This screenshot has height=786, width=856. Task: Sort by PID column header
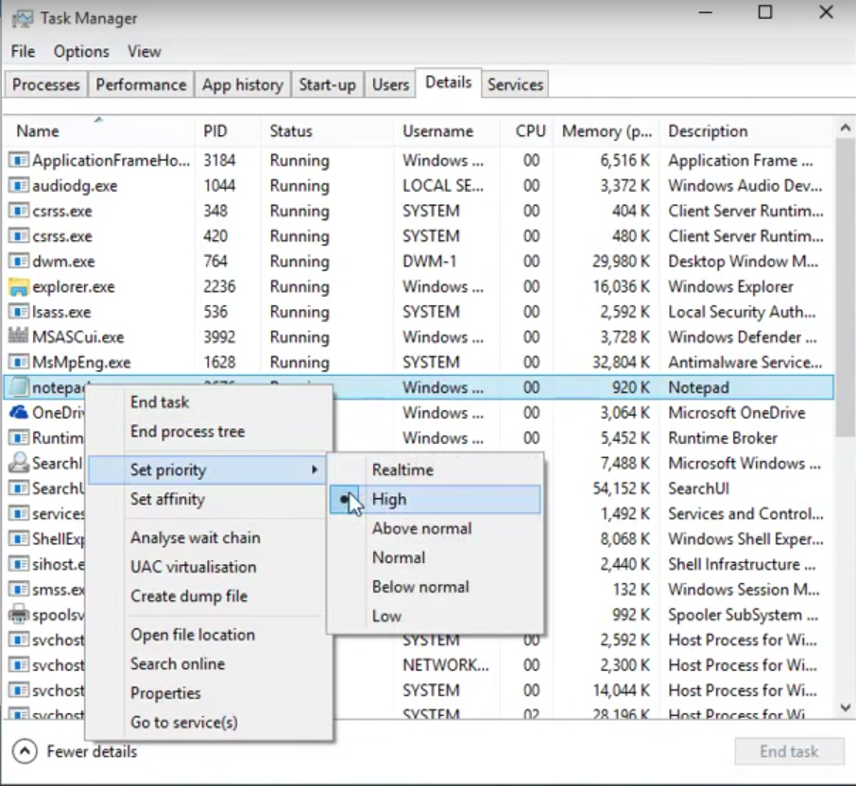click(228, 131)
